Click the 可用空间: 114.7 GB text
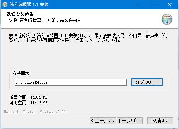 [28, 103]
